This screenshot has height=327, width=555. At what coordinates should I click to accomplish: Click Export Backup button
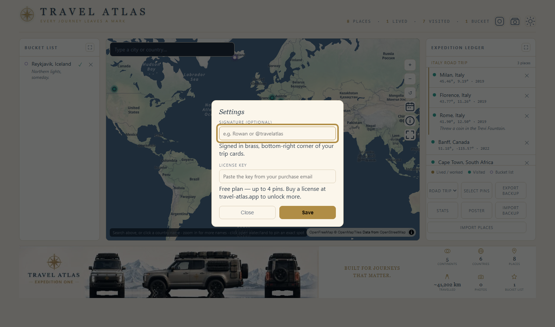coord(511,191)
